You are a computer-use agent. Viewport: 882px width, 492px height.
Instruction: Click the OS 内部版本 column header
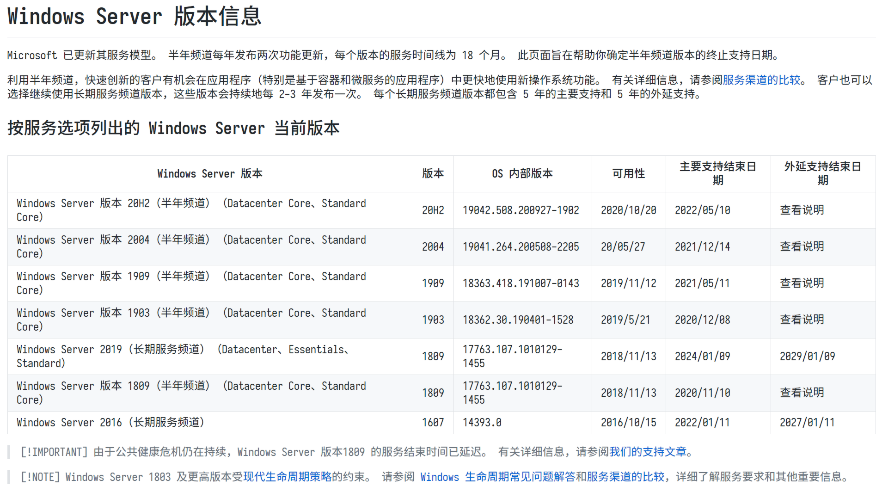pos(522,174)
